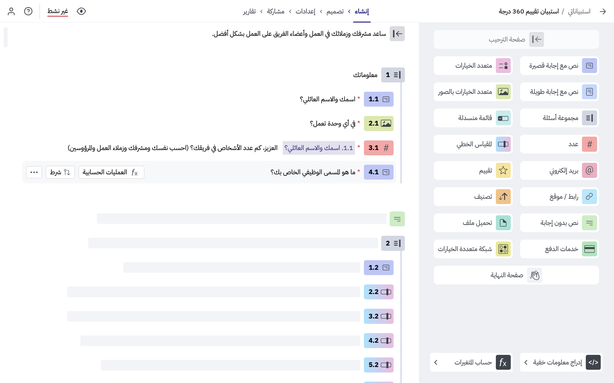Insert a بريد إلكتروني (email) field

tap(559, 170)
